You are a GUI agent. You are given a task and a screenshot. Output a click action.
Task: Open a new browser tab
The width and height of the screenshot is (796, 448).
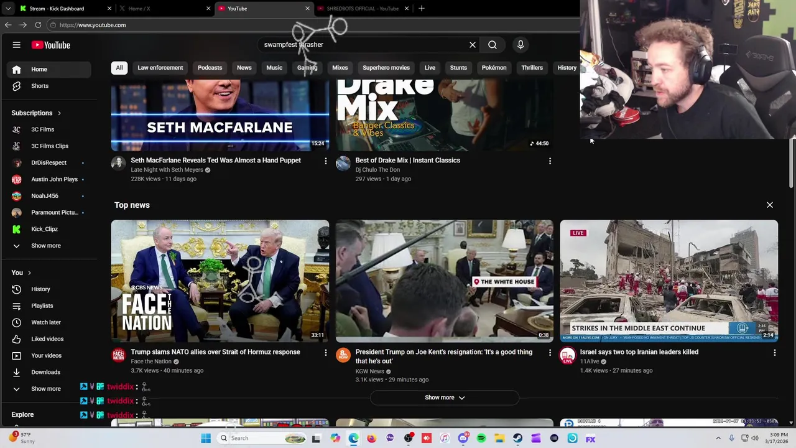pos(422,8)
